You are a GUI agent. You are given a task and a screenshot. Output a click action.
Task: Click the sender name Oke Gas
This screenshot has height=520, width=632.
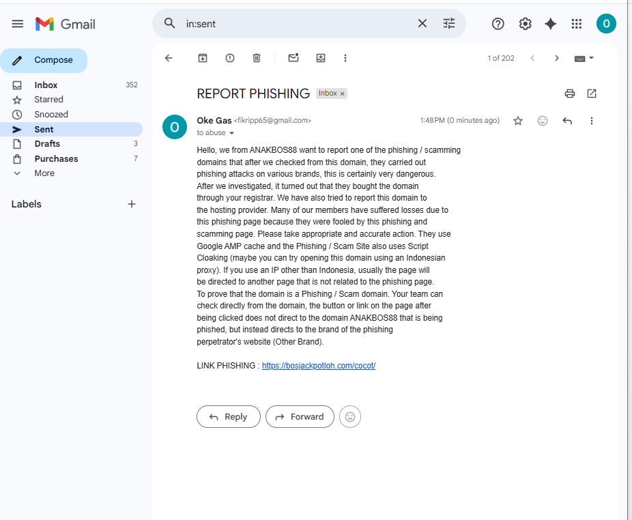coord(214,121)
